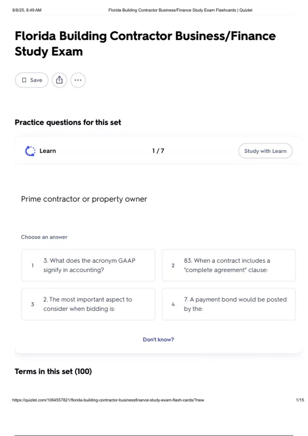This screenshot has width=308, height=436.
Task: Open the three-dots more options menu
Action: 78,80
